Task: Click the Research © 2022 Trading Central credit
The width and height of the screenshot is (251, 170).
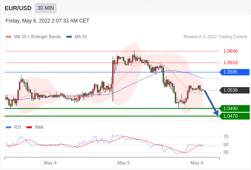Action: tap(215, 37)
